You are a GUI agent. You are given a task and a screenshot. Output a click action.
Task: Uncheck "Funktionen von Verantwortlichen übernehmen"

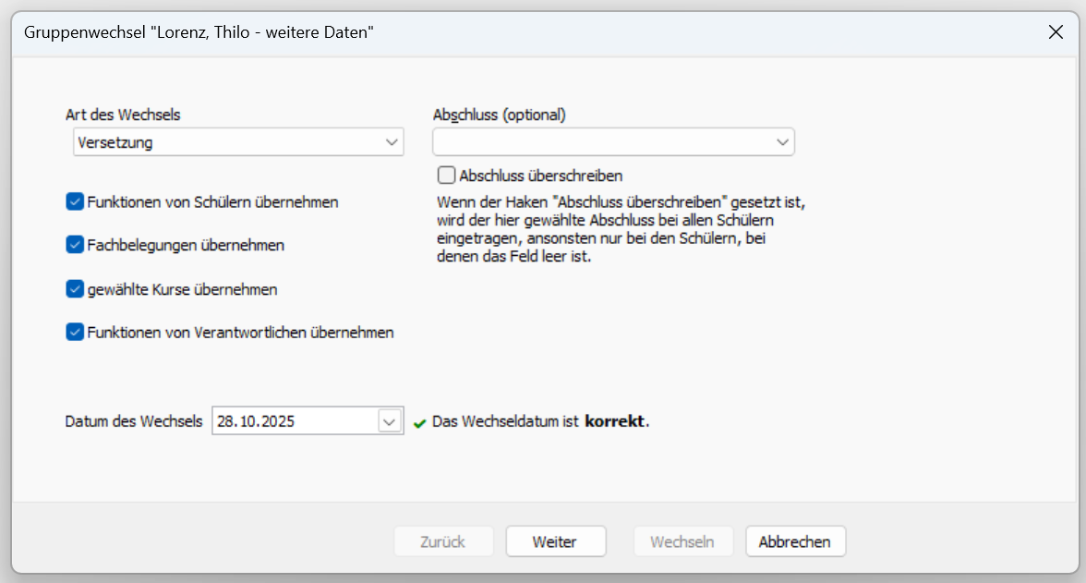point(75,332)
